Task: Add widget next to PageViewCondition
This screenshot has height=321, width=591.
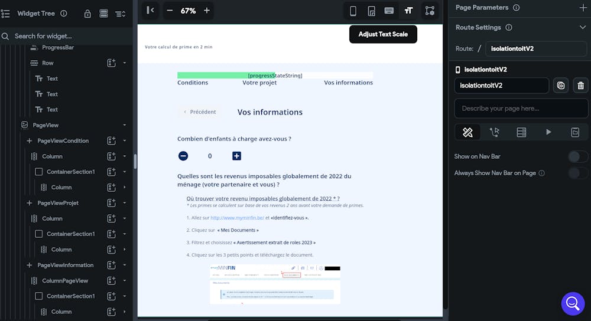Action: click(111, 141)
